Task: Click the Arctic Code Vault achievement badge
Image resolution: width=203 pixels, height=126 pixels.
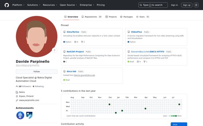Action: (29, 115)
